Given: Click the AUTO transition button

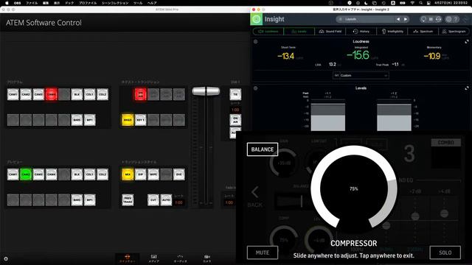Looking at the screenshot, I should [166, 199].
